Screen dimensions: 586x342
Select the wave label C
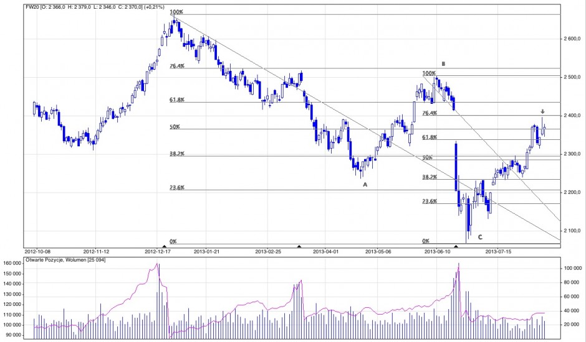coord(479,237)
